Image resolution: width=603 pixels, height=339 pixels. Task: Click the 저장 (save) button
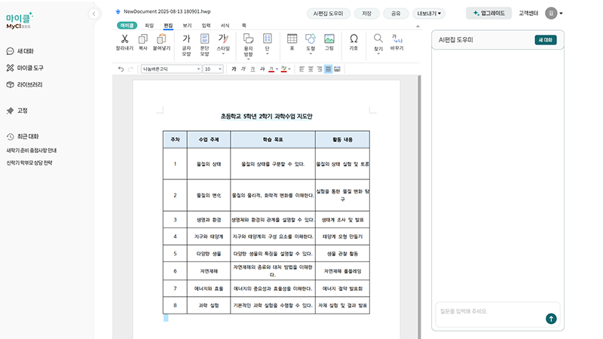tap(366, 13)
